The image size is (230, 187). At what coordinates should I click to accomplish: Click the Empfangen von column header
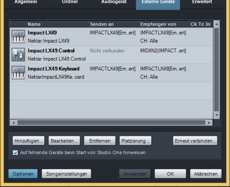(x=165, y=24)
